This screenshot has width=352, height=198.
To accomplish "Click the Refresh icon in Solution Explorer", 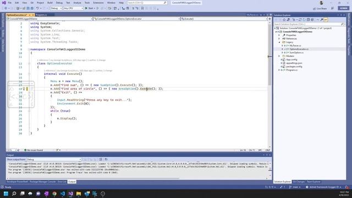I will point(304,20).
